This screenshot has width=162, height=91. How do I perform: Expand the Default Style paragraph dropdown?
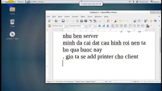pos(66,26)
